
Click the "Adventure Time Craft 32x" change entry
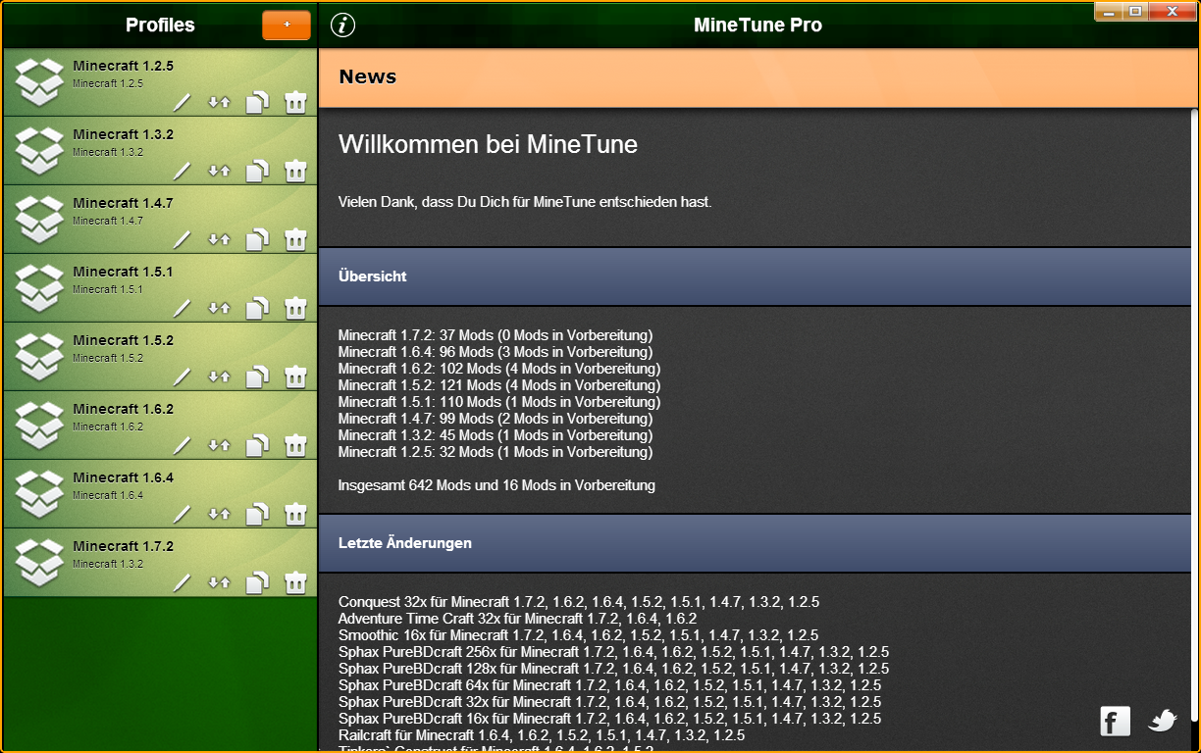coord(517,619)
